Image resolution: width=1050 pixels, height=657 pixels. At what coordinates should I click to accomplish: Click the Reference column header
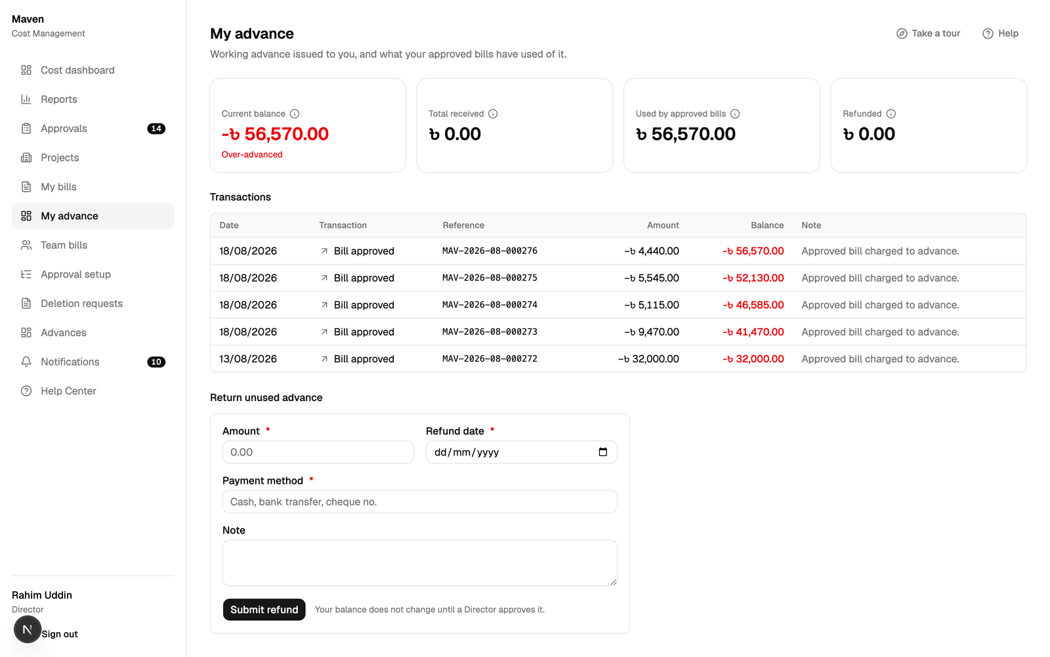pyautogui.click(x=463, y=225)
